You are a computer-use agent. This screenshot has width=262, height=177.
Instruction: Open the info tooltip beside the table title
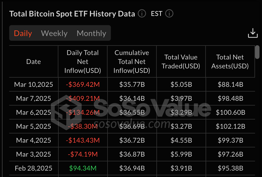[142, 13]
